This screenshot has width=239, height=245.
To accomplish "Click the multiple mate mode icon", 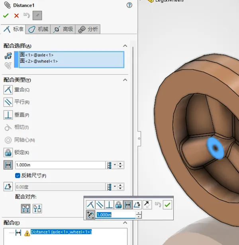I will [x=8, y=66].
